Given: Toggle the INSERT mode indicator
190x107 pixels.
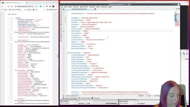Looking at the screenshot, I should (141, 96).
